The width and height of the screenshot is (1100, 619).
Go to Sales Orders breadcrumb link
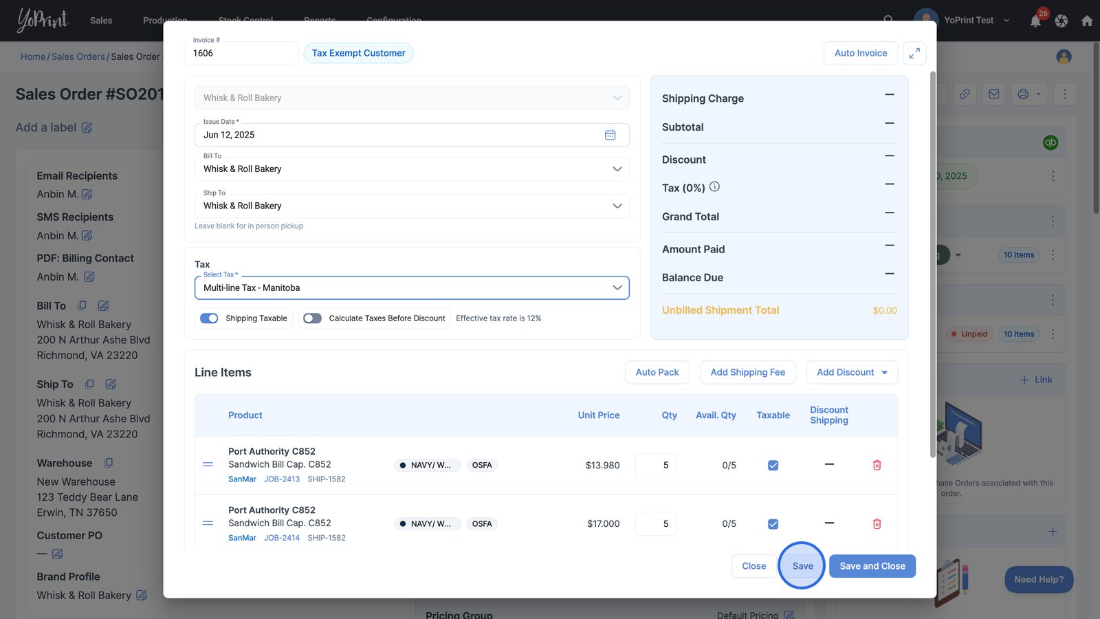tap(78, 56)
